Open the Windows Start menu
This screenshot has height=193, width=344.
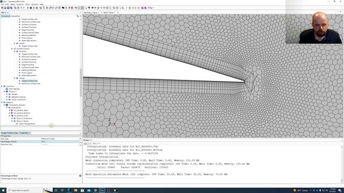coord(3,190)
